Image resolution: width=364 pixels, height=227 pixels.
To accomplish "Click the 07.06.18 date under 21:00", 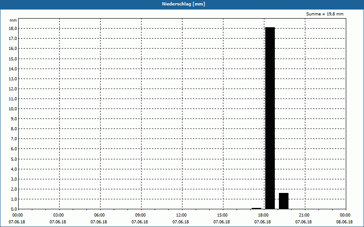I will tap(303, 222).
